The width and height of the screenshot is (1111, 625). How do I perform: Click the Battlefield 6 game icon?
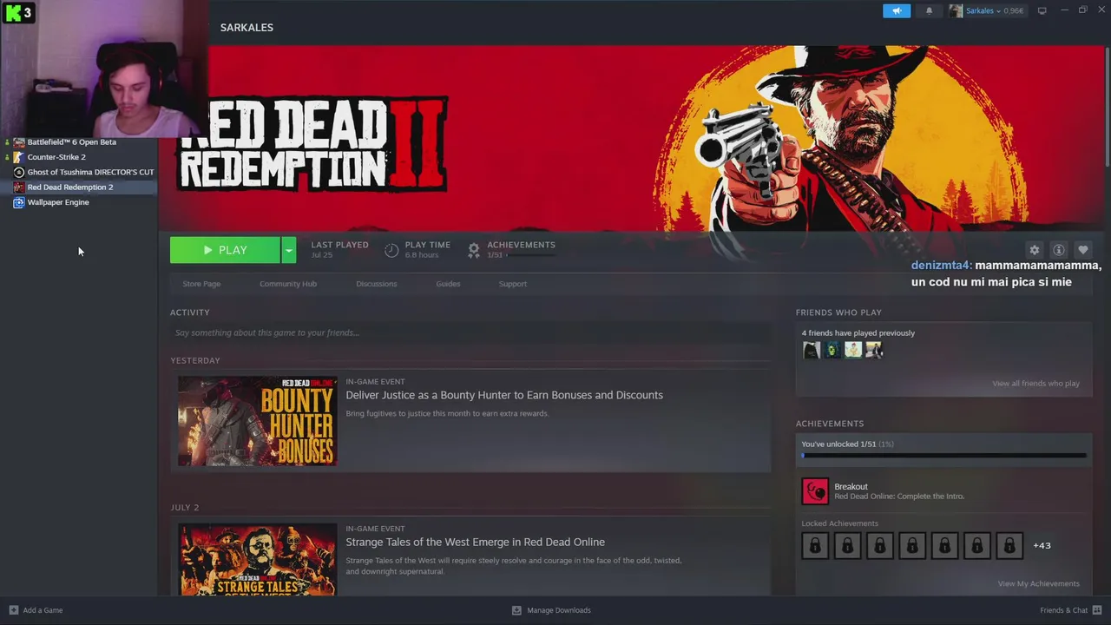19,141
